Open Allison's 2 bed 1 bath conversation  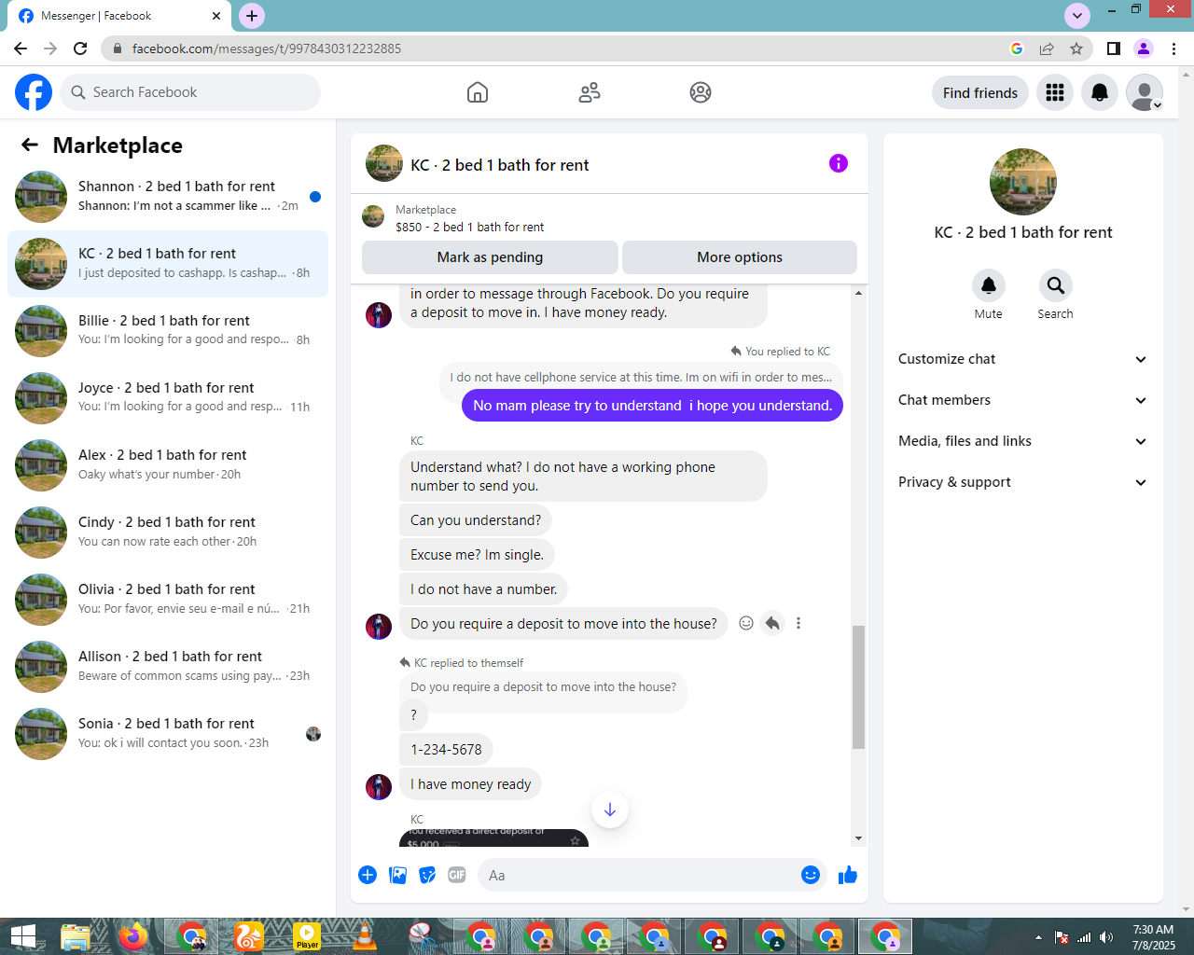coord(168,667)
